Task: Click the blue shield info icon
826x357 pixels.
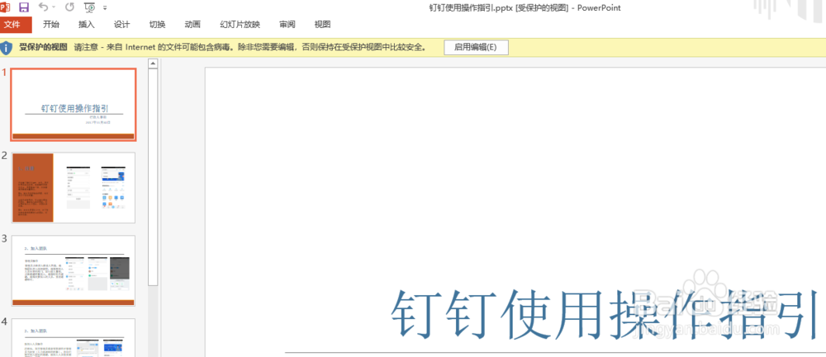Action: click(7, 48)
